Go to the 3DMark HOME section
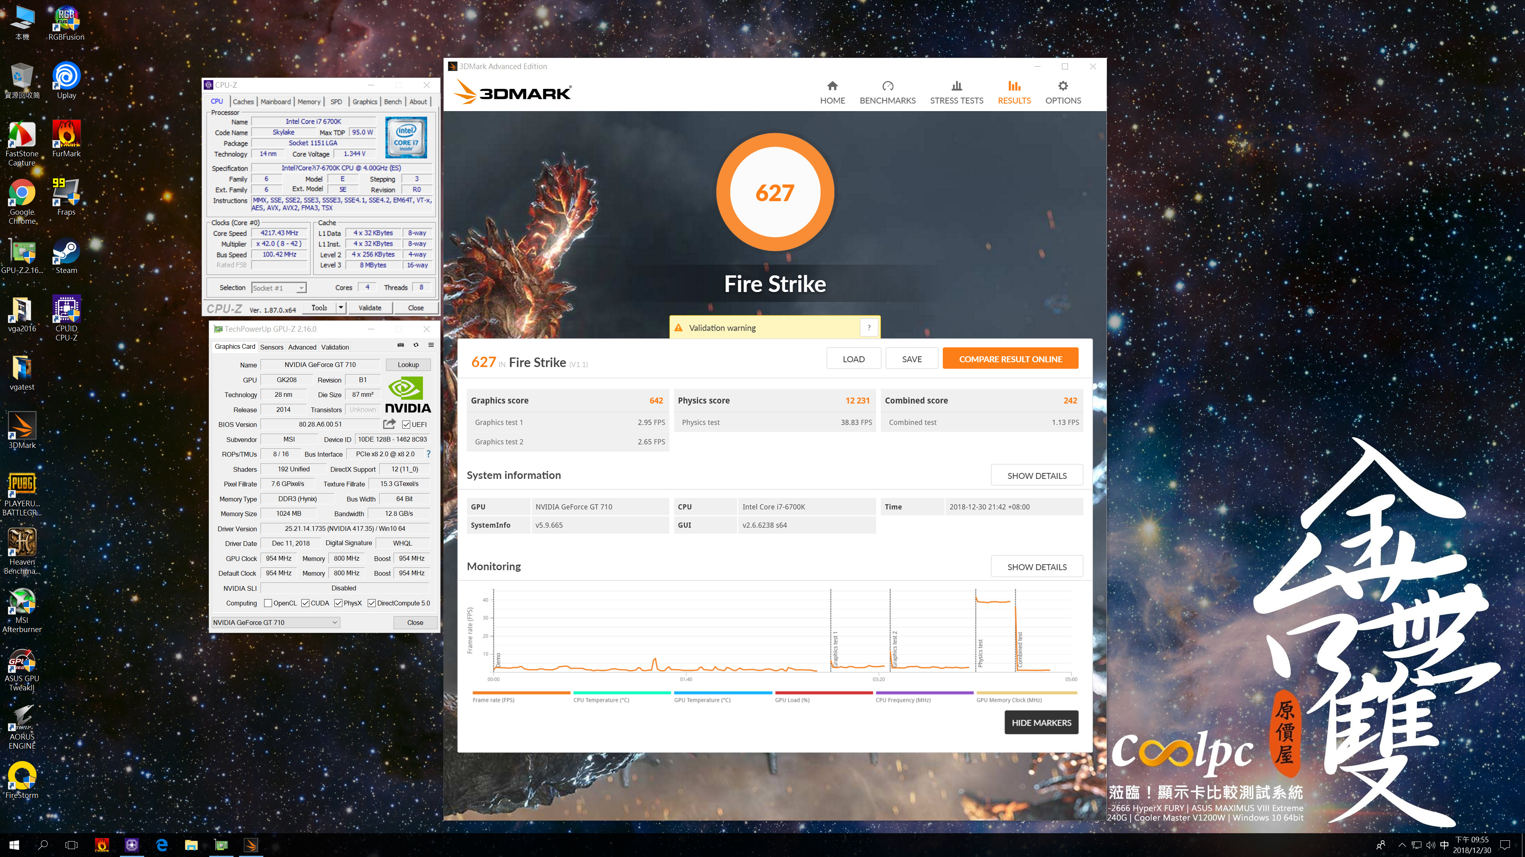Screen dimensions: 1525x857 [x=832, y=93]
